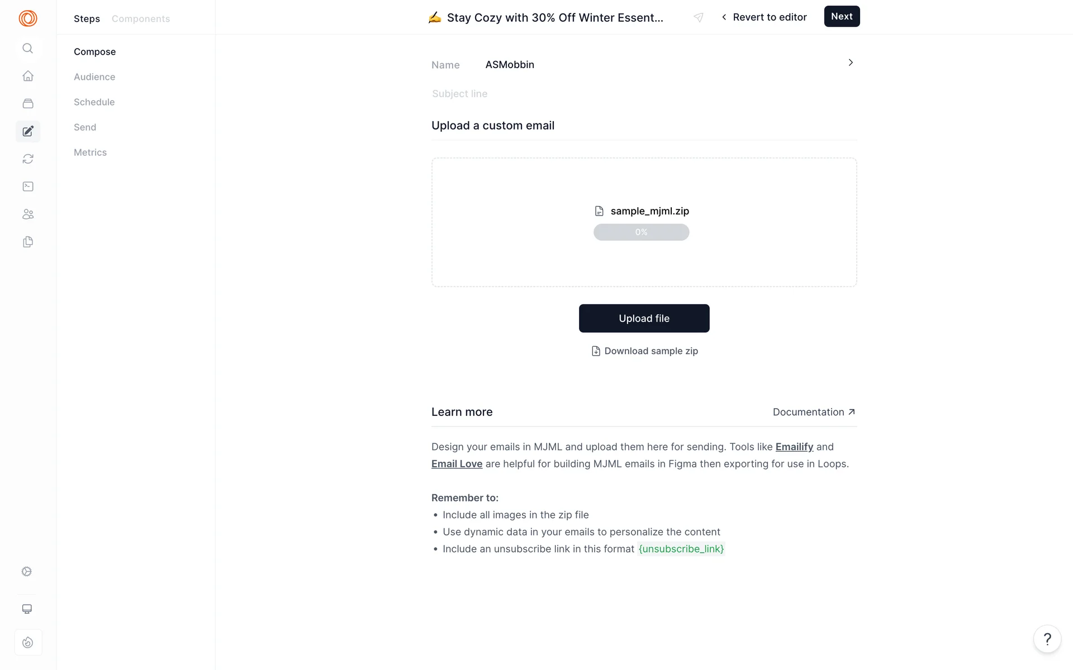Viewport: 1073px width, 670px height.
Task: Open the Documentation link
Action: tap(814, 412)
